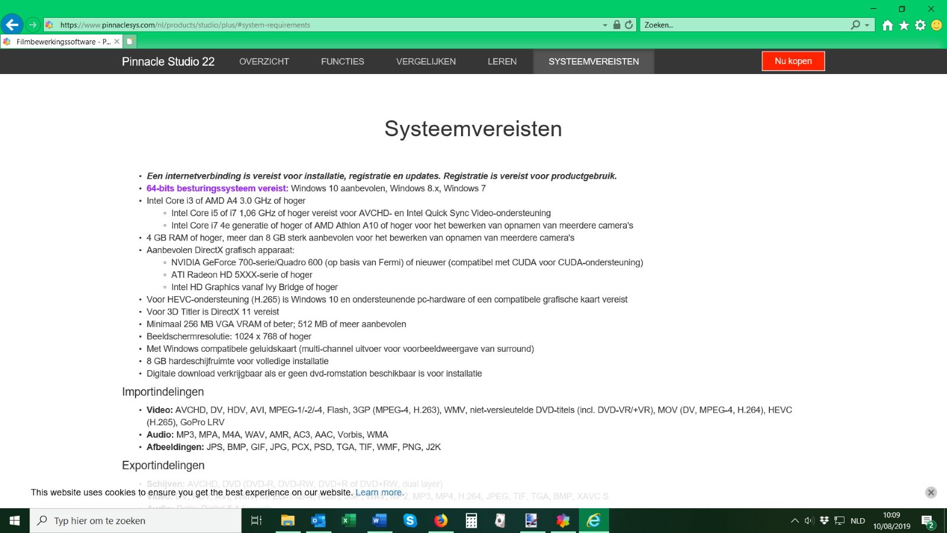Close the Filmbewerkingssoftware tab
The height and width of the screenshot is (533, 947).
[117, 41]
